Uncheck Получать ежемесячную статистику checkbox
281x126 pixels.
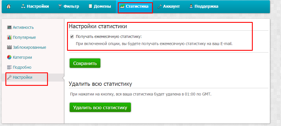[x=72, y=36]
